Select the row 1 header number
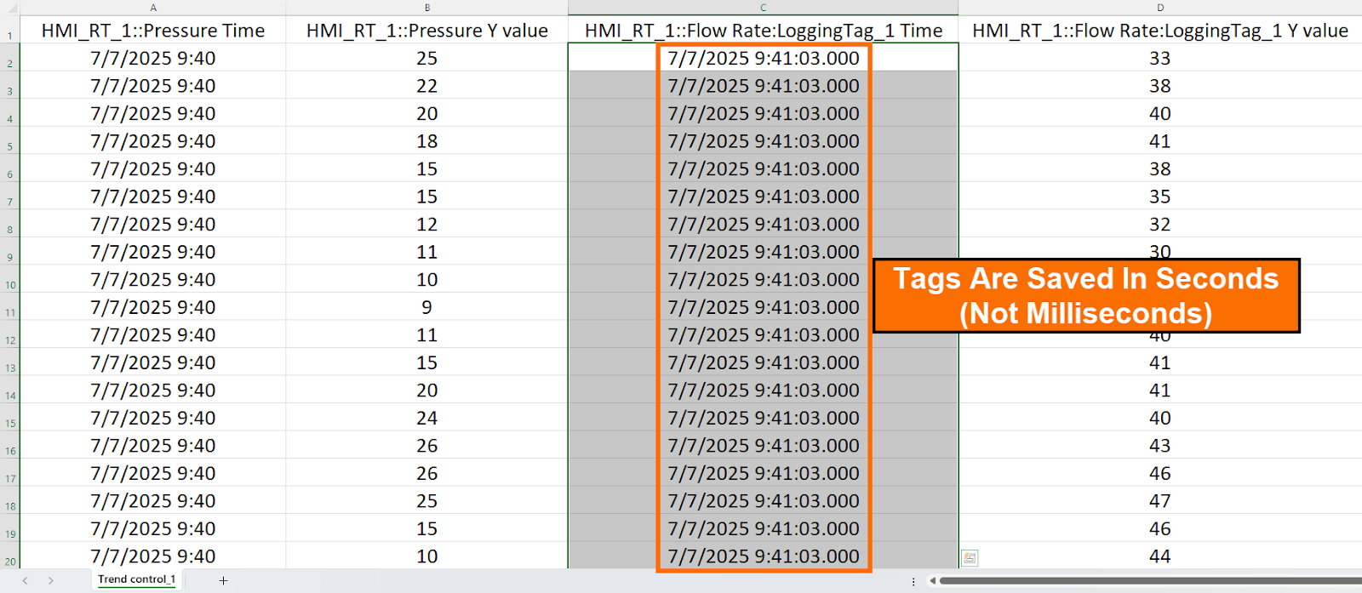Image resolution: width=1362 pixels, height=593 pixels. pos(10,31)
